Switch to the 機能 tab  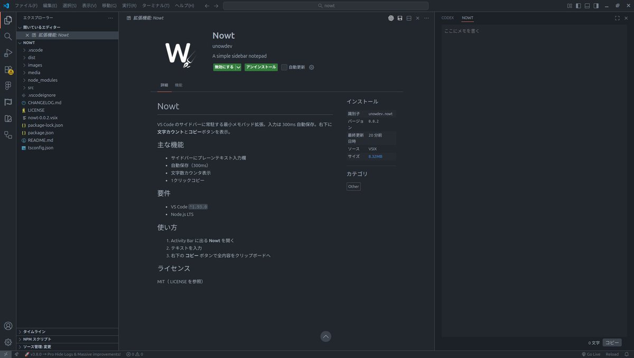pyautogui.click(x=179, y=85)
